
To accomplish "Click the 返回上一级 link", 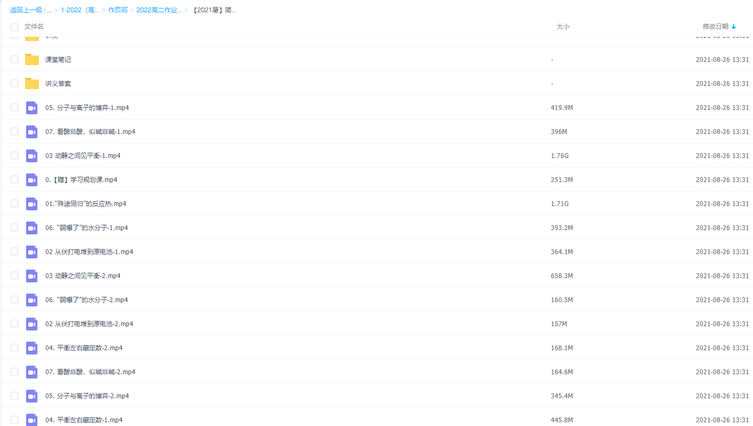I will tap(26, 10).
